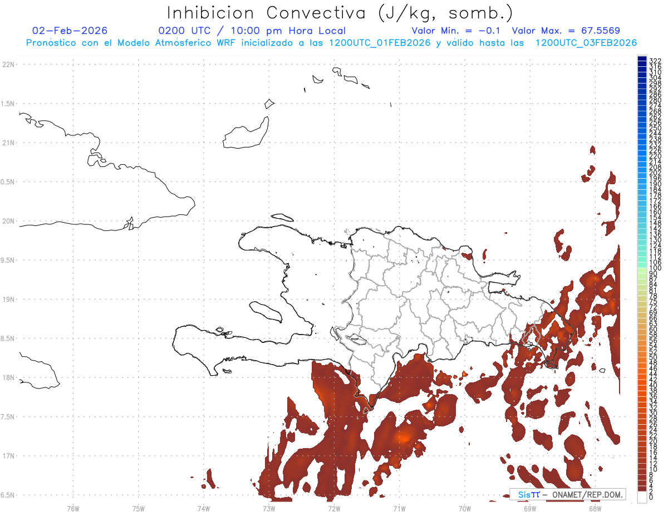Click the 'Valor Max. = 67.5569' readout

tap(566, 31)
